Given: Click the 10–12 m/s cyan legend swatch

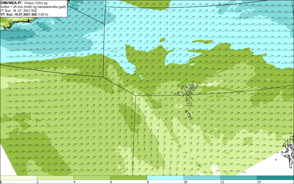Looking at the screenshot, I should tap(202, 178).
